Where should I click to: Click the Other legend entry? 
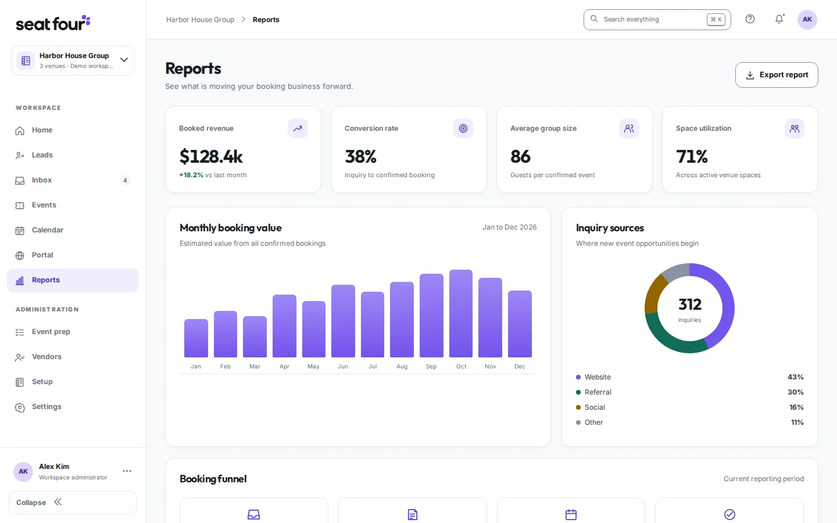[690, 422]
